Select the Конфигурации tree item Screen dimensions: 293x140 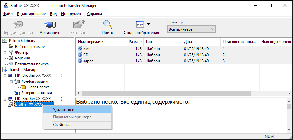coord(34,81)
